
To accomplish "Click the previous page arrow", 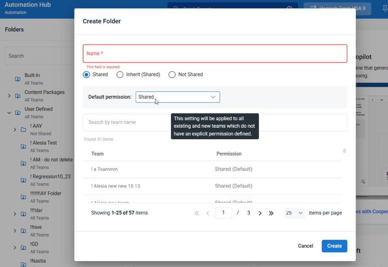I will [208, 213].
